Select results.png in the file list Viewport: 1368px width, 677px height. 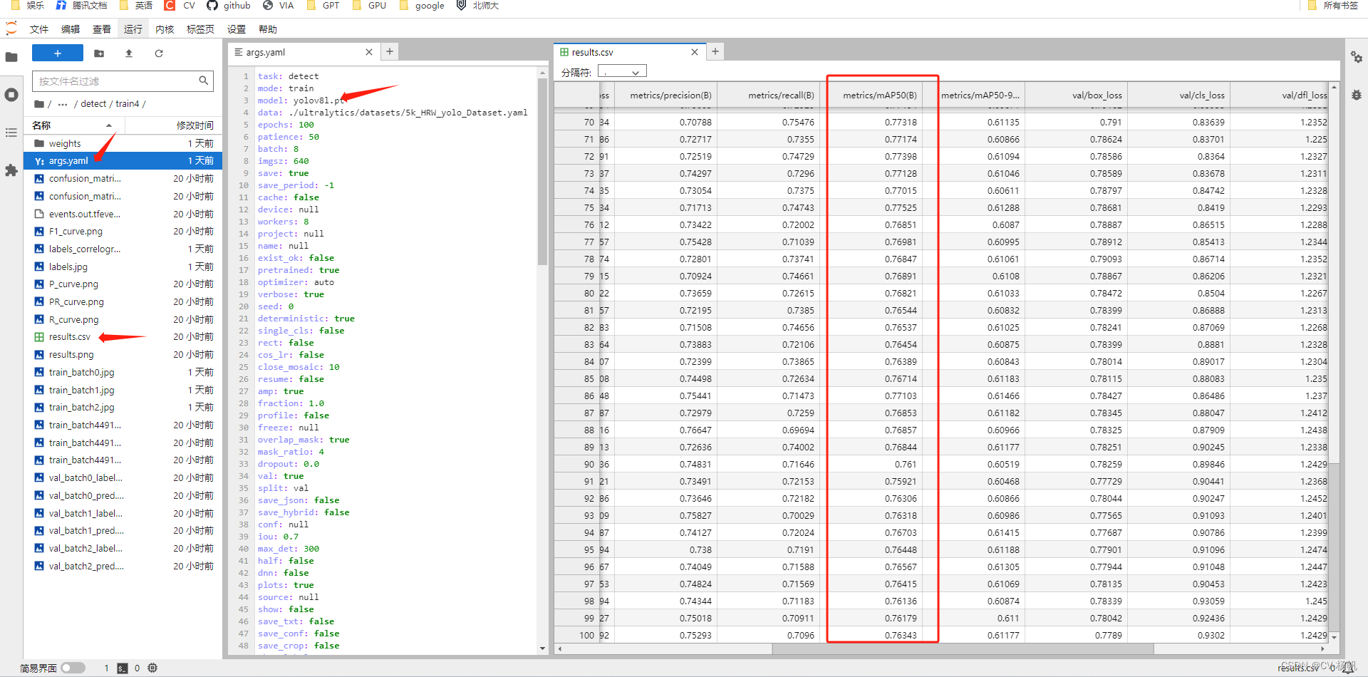(x=123, y=355)
